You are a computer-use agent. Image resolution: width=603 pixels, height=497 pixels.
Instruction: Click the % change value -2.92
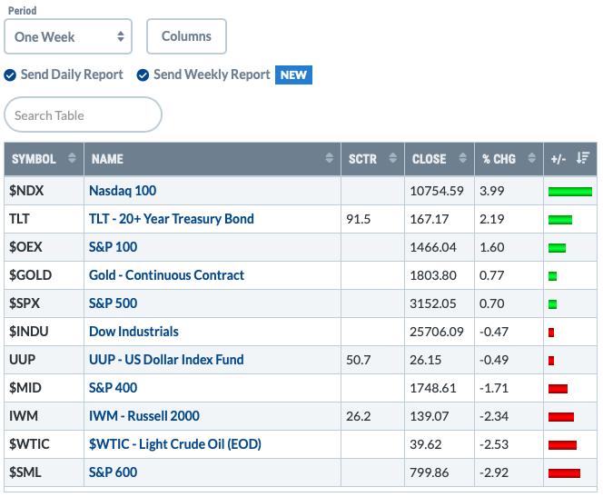tap(494, 472)
